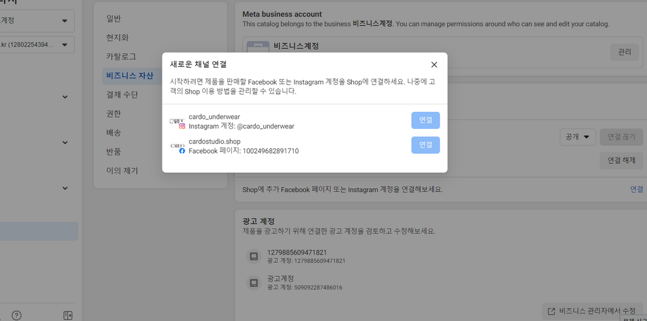Open the 권한 section
The height and width of the screenshot is (321, 647).
point(114,114)
